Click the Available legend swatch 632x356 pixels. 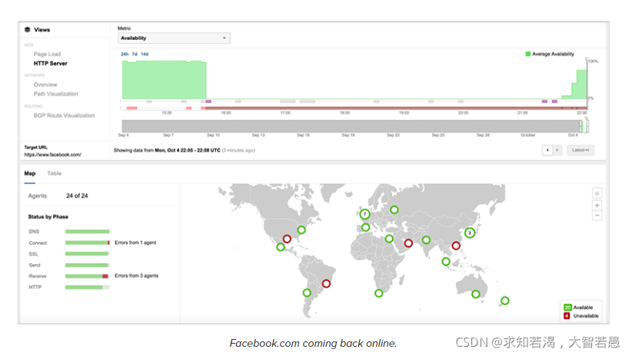coord(567,308)
